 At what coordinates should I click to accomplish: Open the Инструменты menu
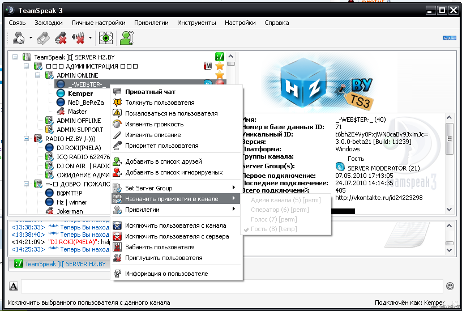pyautogui.click(x=196, y=23)
